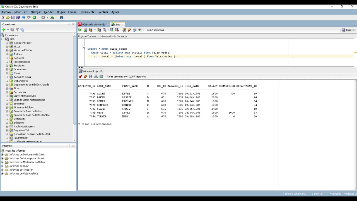The width and height of the screenshot is (357, 201).
Task: Open the Editar menu
Action: pos(17,12)
